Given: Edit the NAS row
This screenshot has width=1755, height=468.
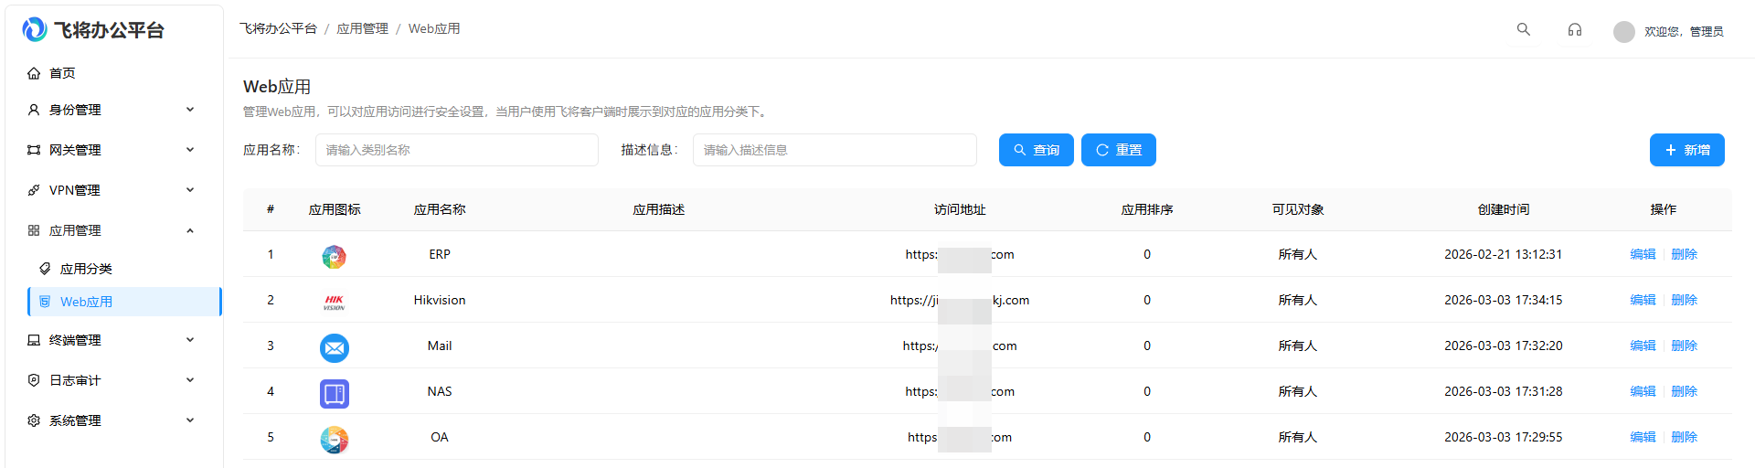Looking at the screenshot, I should click(1643, 391).
